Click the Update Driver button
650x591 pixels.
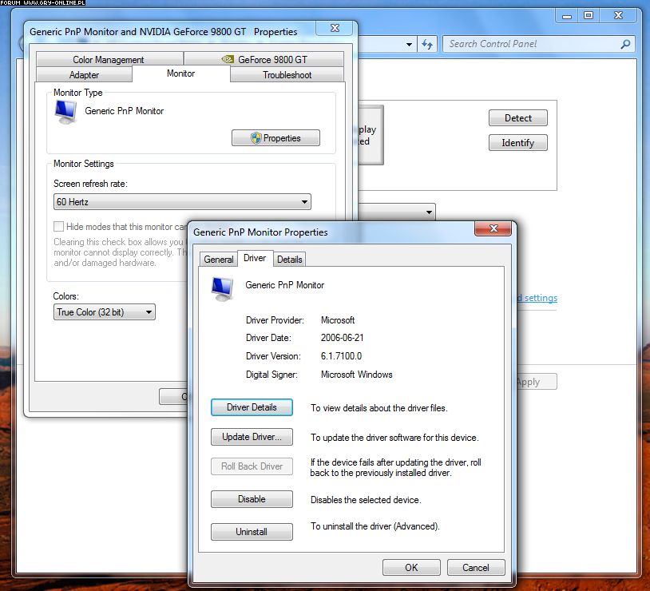[252, 437]
